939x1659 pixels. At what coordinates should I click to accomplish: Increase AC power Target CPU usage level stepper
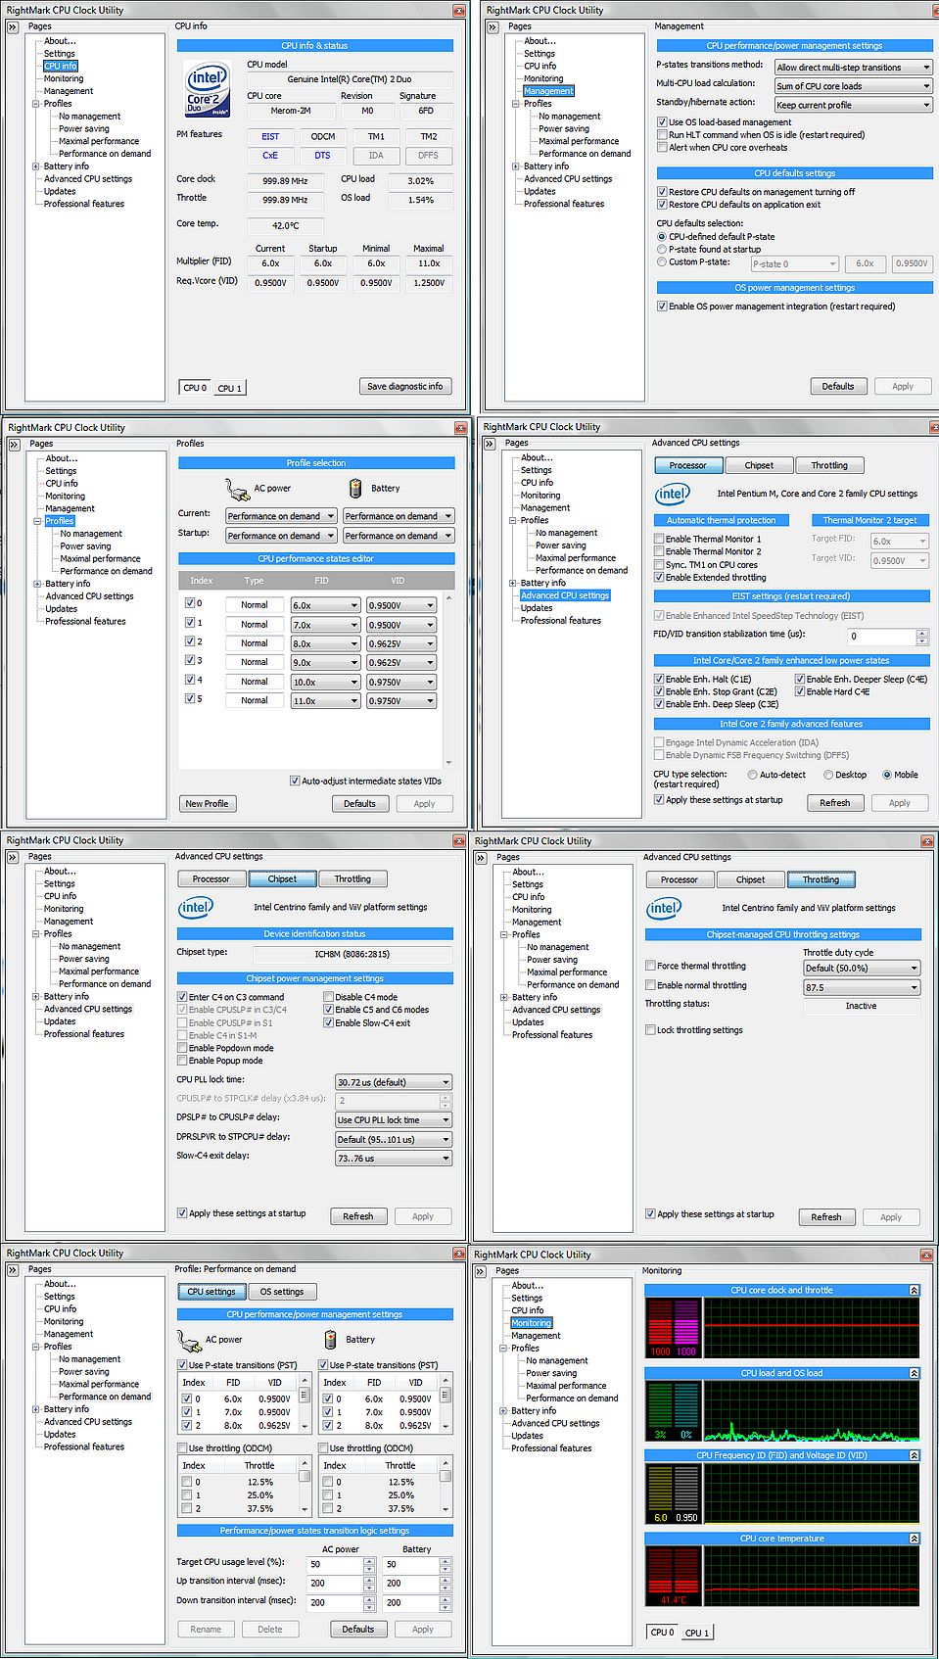369,1561
